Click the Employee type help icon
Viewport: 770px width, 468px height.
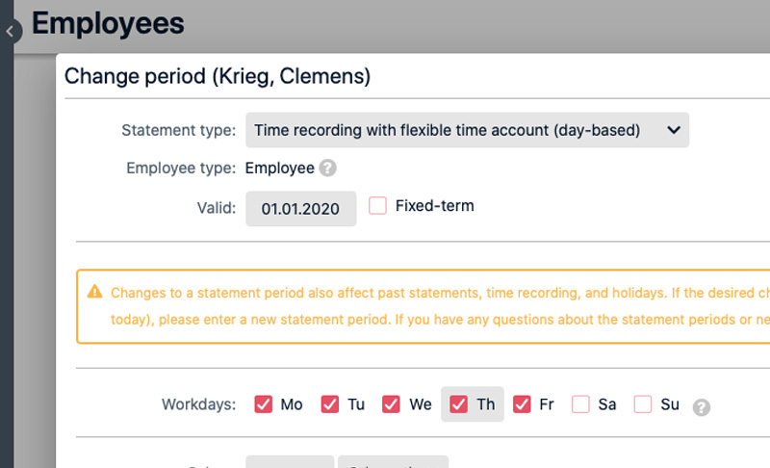click(328, 169)
